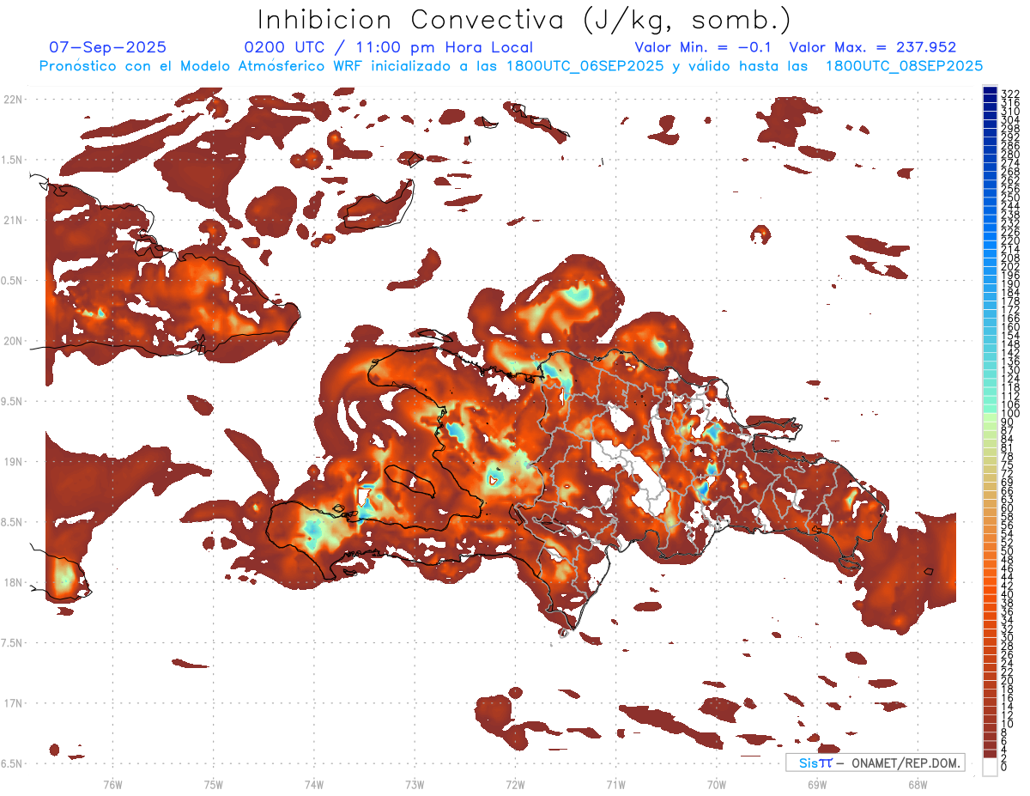Click the 21N latitude label

12,221
